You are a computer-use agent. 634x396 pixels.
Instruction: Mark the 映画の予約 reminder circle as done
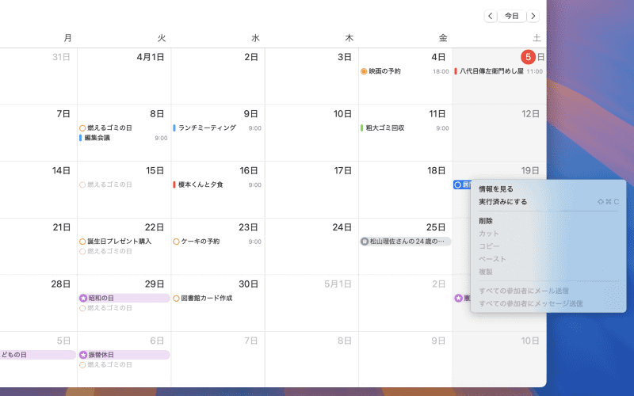[364, 71]
